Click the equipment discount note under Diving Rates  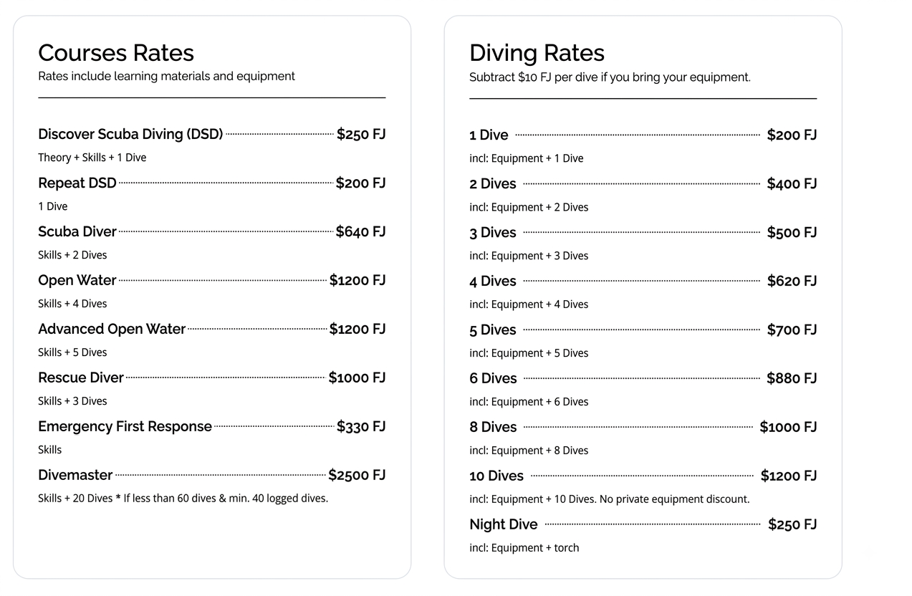click(x=610, y=77)
